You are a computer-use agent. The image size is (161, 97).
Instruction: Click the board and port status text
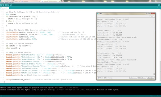pyautogui.click(x=155, y=96)
